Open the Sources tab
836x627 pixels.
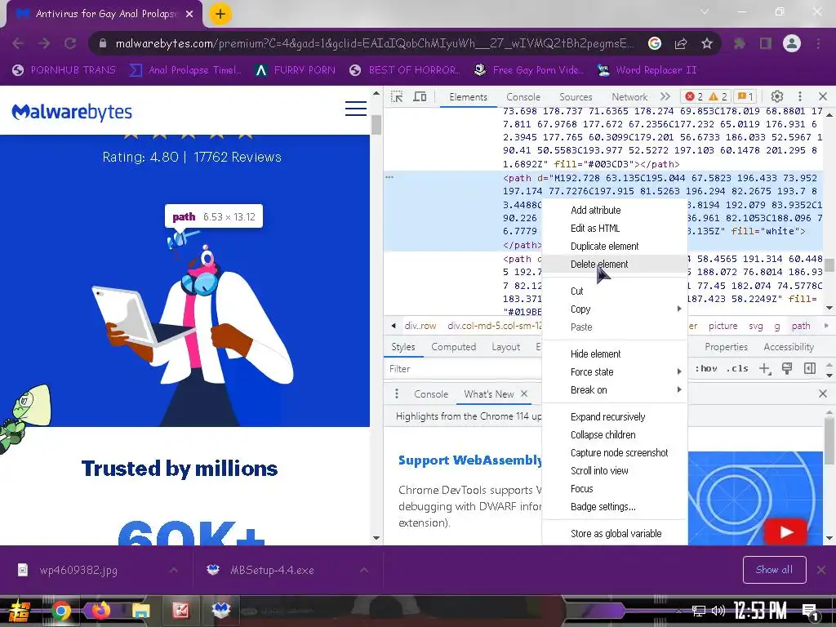[x=576, y=97]
